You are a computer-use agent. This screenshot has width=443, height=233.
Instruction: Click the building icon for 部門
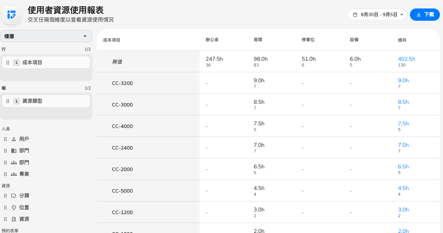point(13,151)
